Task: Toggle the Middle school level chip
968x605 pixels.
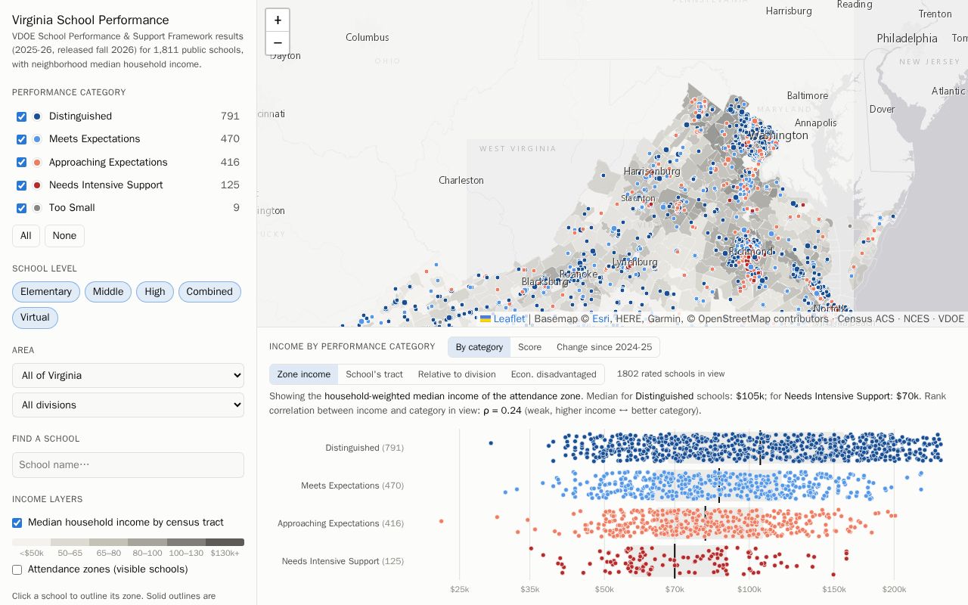Action: (108, 292)
